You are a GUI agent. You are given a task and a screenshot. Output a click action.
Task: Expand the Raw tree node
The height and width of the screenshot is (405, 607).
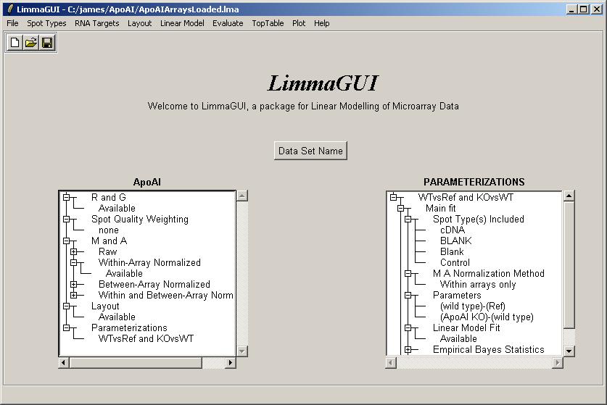[x=74, y=252]
